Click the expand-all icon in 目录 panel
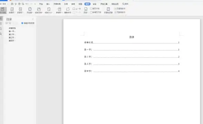Viewport: 203px width, 124px height. point(7,23)
